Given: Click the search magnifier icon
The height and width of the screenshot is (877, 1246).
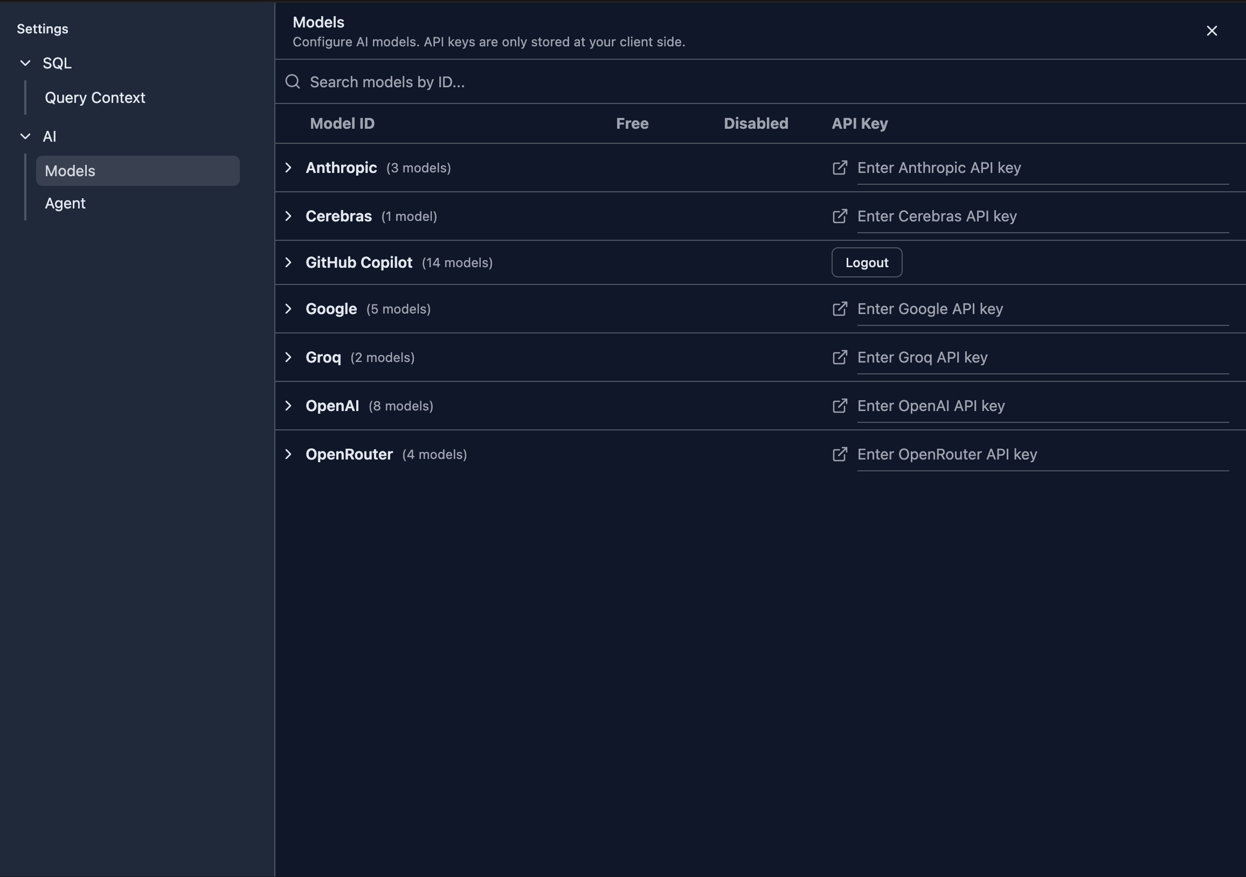Looking at the screenshot, I should coord(293,81).
